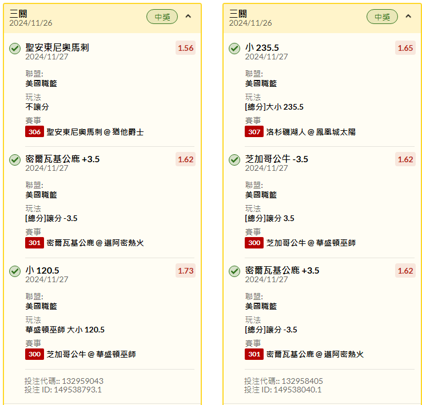Select right card match 芝加哥公牛 @ 華盛頓巫師
The height and width of the screenshot is (405, 422).
coord(311,243)
